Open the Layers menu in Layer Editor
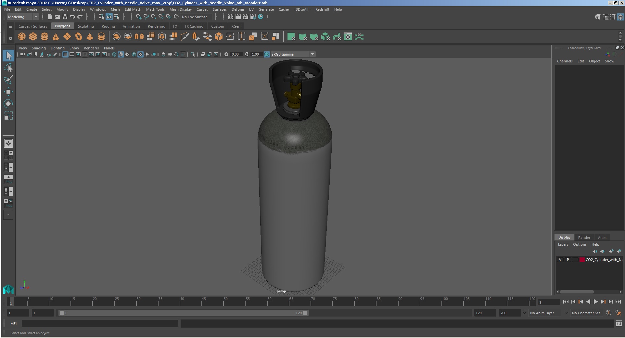The image size is (625, 338). [563, 244]
